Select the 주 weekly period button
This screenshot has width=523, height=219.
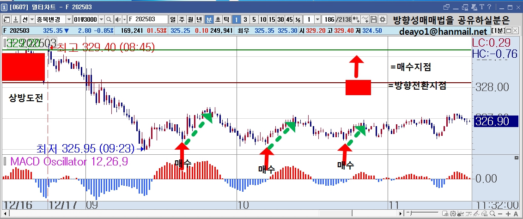coord(182,19)
